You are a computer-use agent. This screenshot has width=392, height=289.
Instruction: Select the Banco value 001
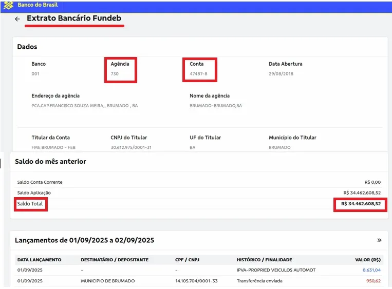(35, 74)
